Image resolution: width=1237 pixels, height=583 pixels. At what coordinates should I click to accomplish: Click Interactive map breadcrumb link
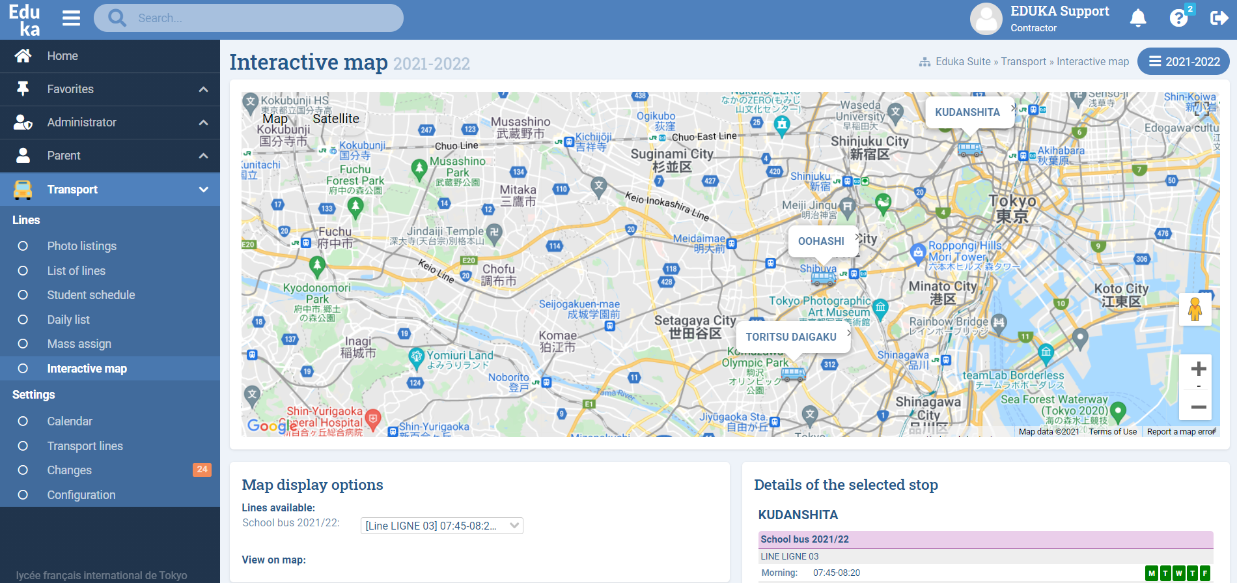[1093, 61]
